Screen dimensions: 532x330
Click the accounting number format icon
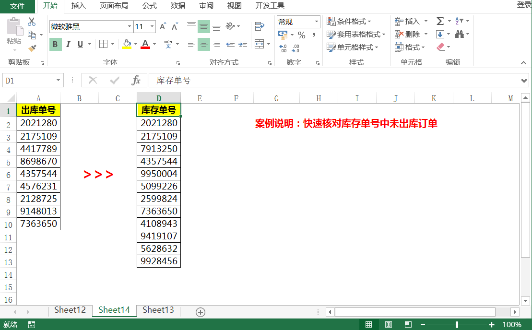pos(283,35)
